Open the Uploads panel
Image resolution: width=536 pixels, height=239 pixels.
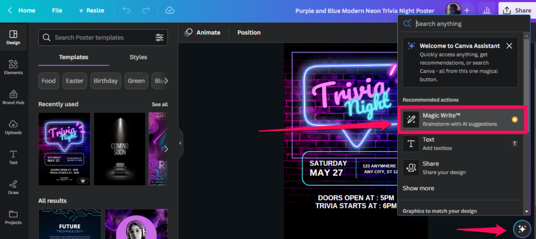coord(13,128)
